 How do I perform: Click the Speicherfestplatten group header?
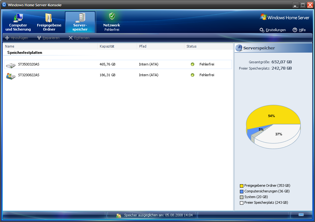[25, 53]
